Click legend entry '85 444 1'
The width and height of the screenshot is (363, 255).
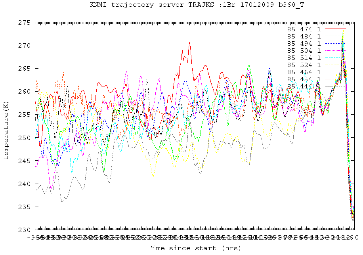[x=304, y=86]
